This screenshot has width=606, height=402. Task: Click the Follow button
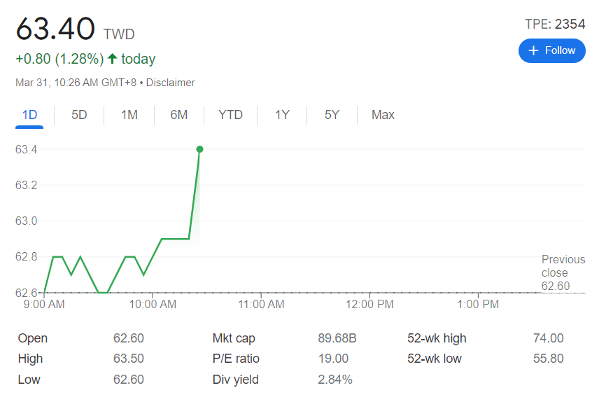tap(551, 50)
